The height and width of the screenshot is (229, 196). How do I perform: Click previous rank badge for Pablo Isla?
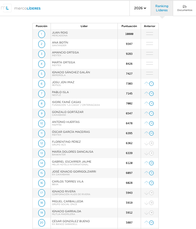151,93
